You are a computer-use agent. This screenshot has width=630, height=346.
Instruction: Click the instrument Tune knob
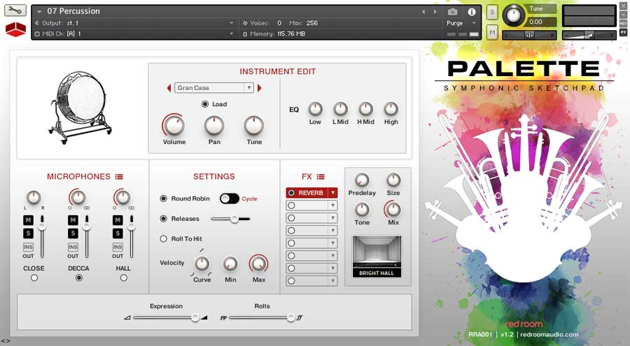pyautogui.click(x=254, y=125)
